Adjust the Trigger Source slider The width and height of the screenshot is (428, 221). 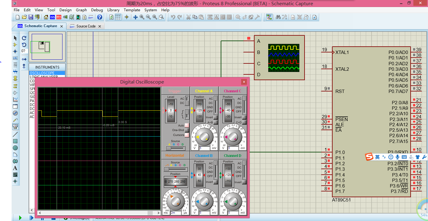tap(175, 148)
